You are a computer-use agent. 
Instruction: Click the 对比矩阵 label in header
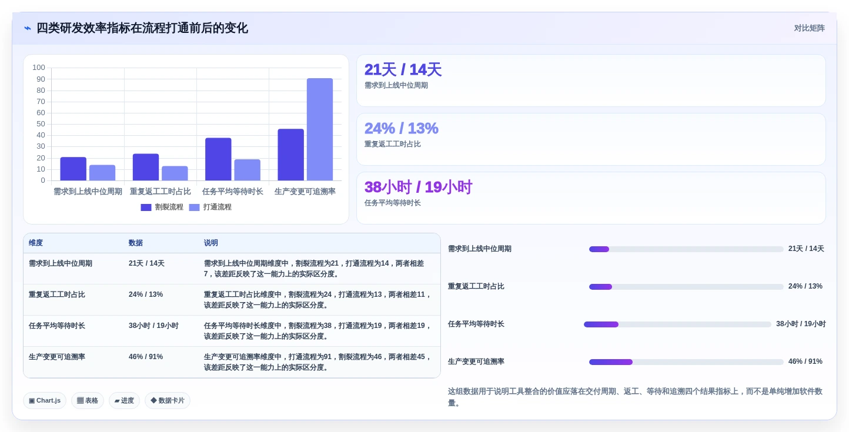coord(809,28)
